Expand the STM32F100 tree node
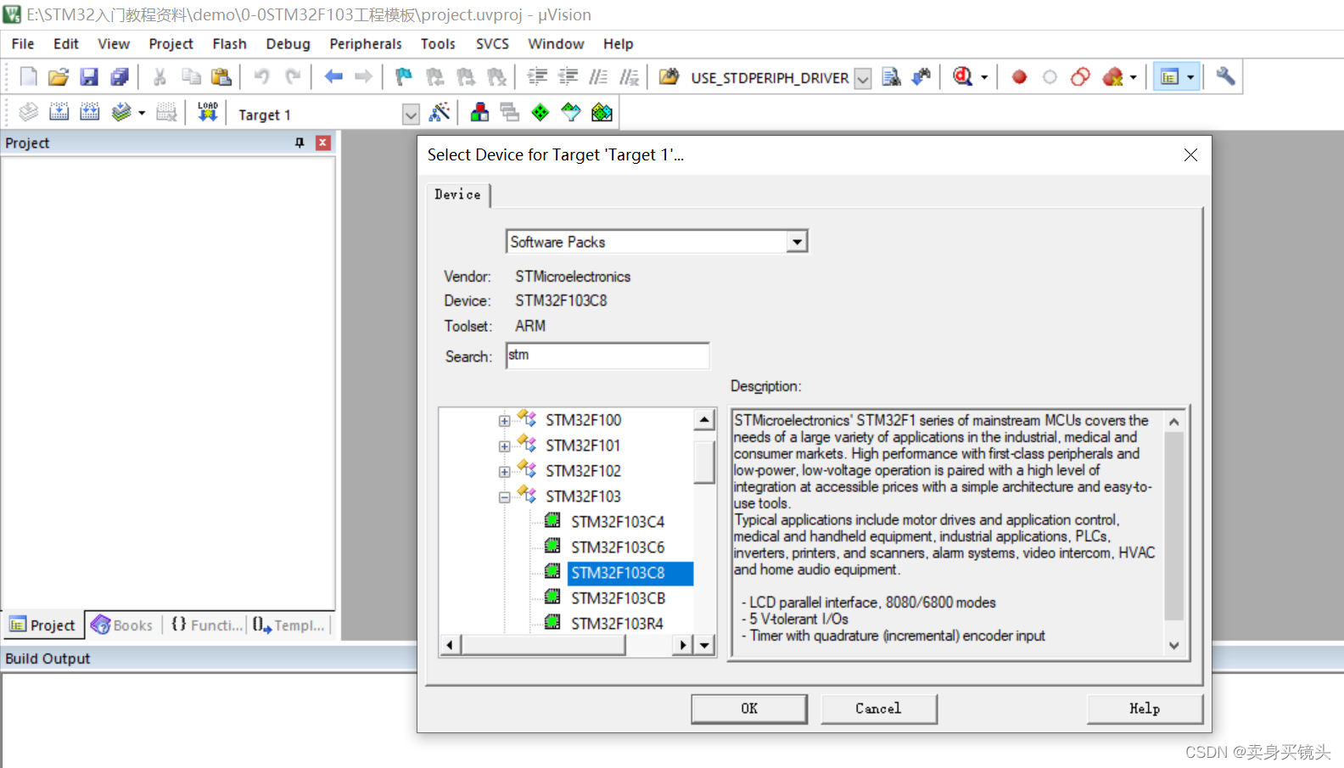Image resolution: width=1344 pixels, height=768 pixels. coord(504,421)
